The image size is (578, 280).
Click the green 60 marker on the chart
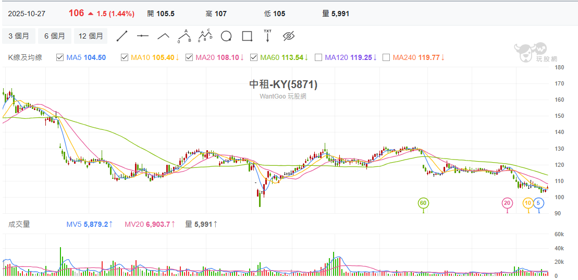(x=423, y=203)
